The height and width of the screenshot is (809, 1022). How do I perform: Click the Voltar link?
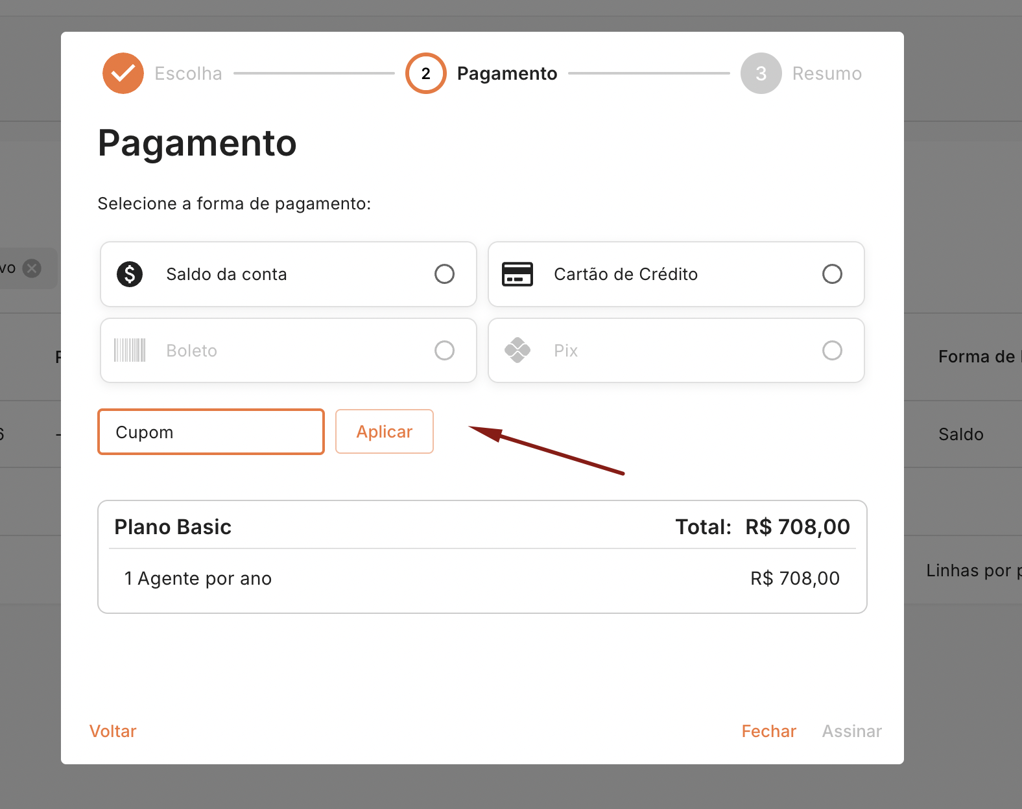113,731
